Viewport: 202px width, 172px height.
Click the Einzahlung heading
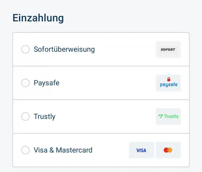[x=38, y=18]
